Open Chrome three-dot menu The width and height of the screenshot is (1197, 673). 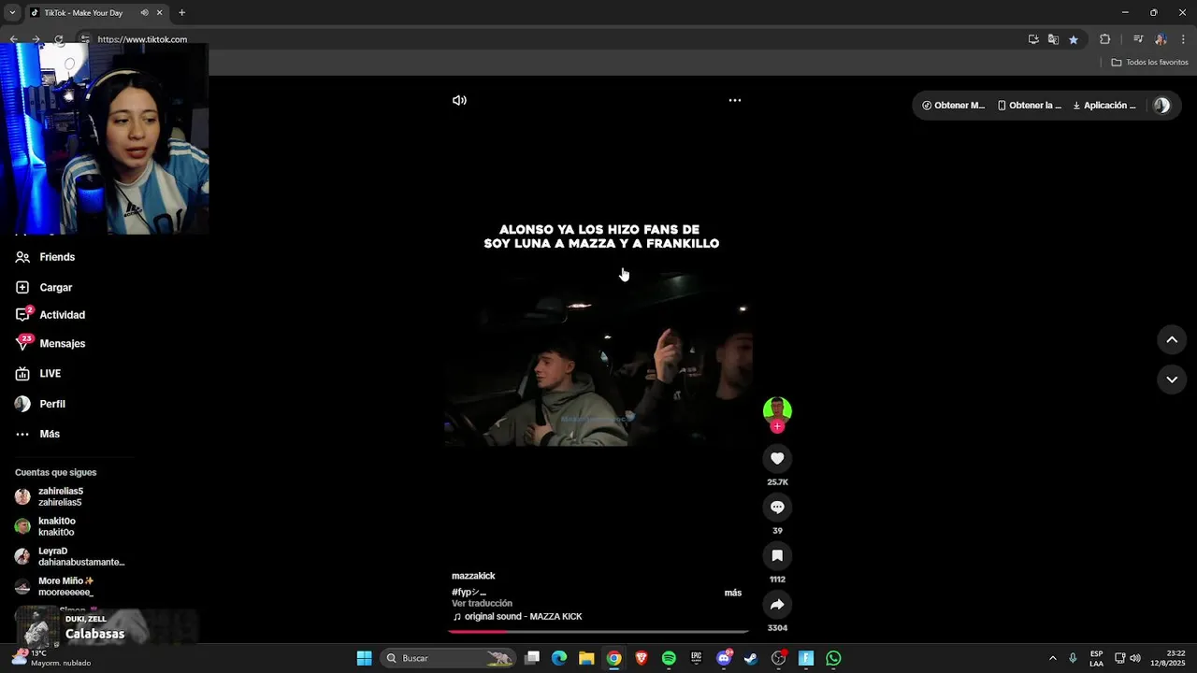click(x=1184, y=39)
